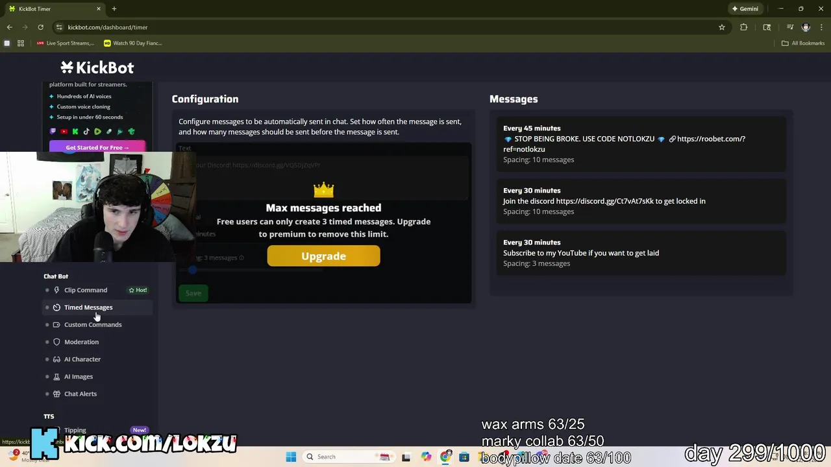Click the clock icon beside Timed Messages
The height and width of the screenshot is (467, 831).
56,307
